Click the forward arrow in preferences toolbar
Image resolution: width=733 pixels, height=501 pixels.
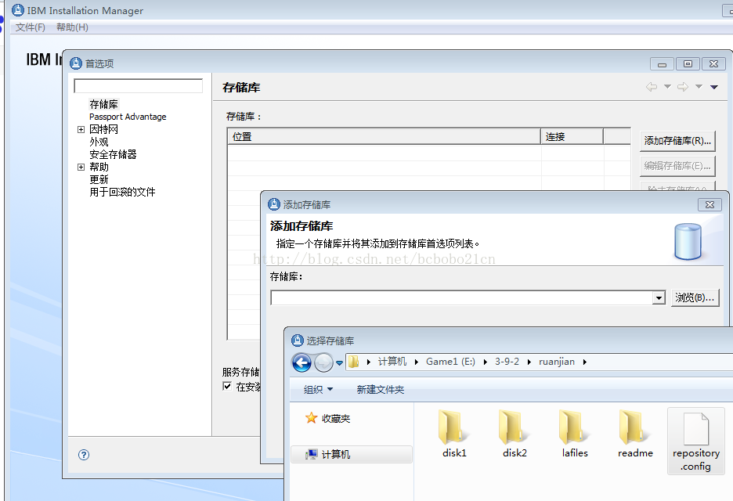(683, 86)
